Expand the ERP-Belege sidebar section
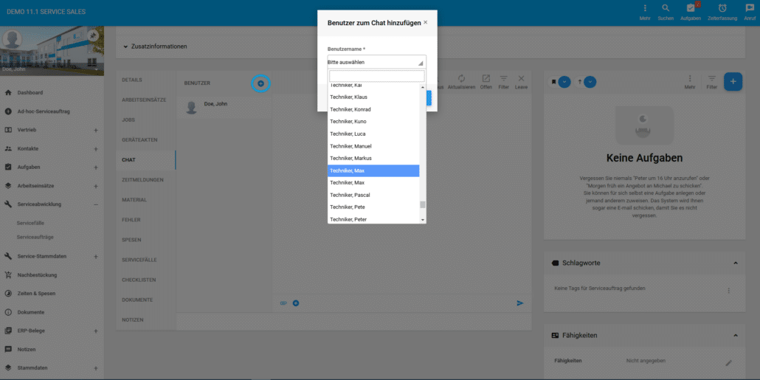 pyautogui.click(x=95, y=331)
